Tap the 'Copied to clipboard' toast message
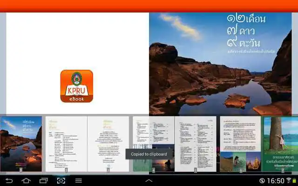The image size is (298, 186). (x=149, y=154)
